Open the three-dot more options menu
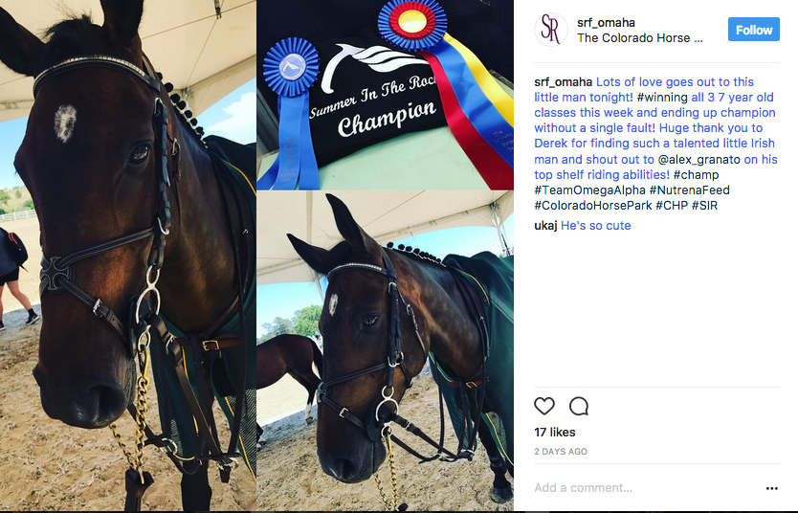 click(x=771, y=488)
